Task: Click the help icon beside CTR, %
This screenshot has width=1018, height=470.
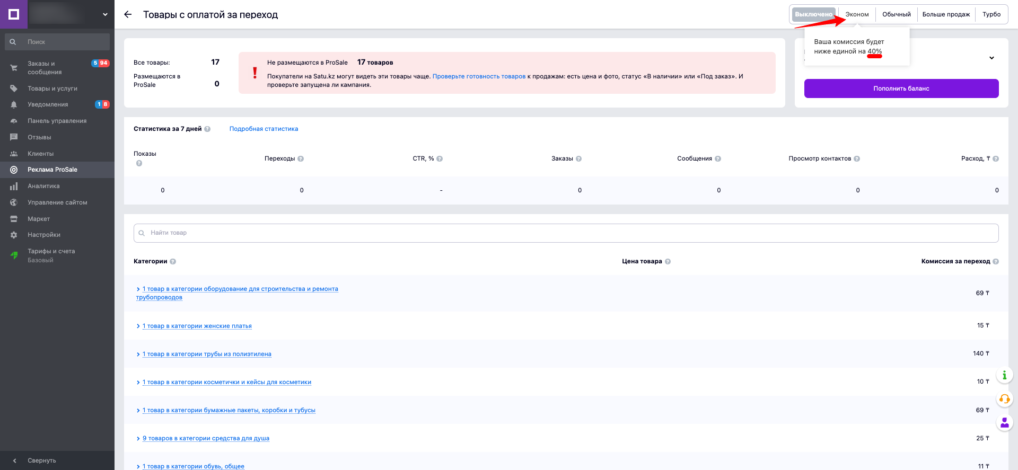Action: point(440,158)
